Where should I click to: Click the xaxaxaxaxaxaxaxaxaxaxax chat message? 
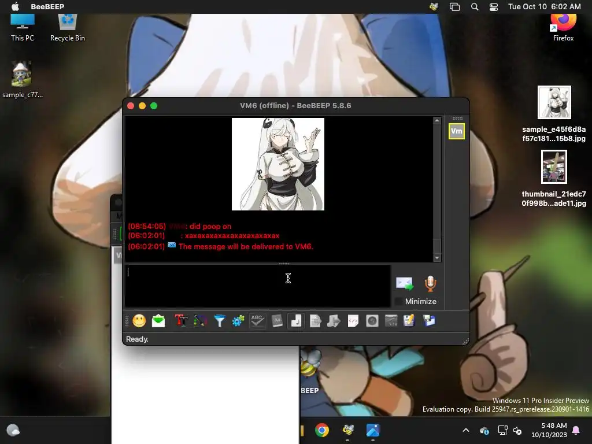232,236
